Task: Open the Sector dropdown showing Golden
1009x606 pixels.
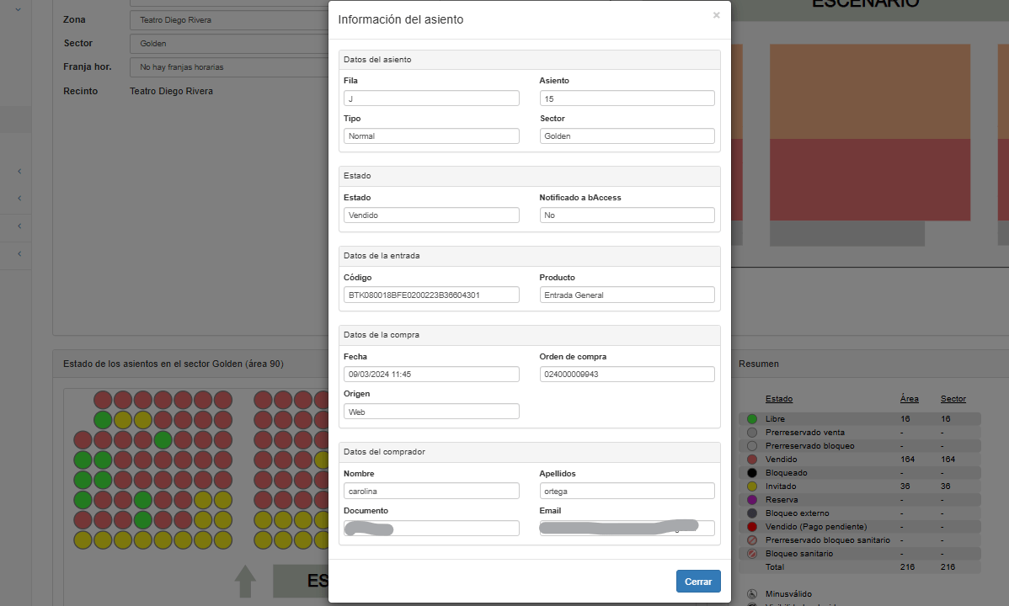Action: (x=229, y=44)
